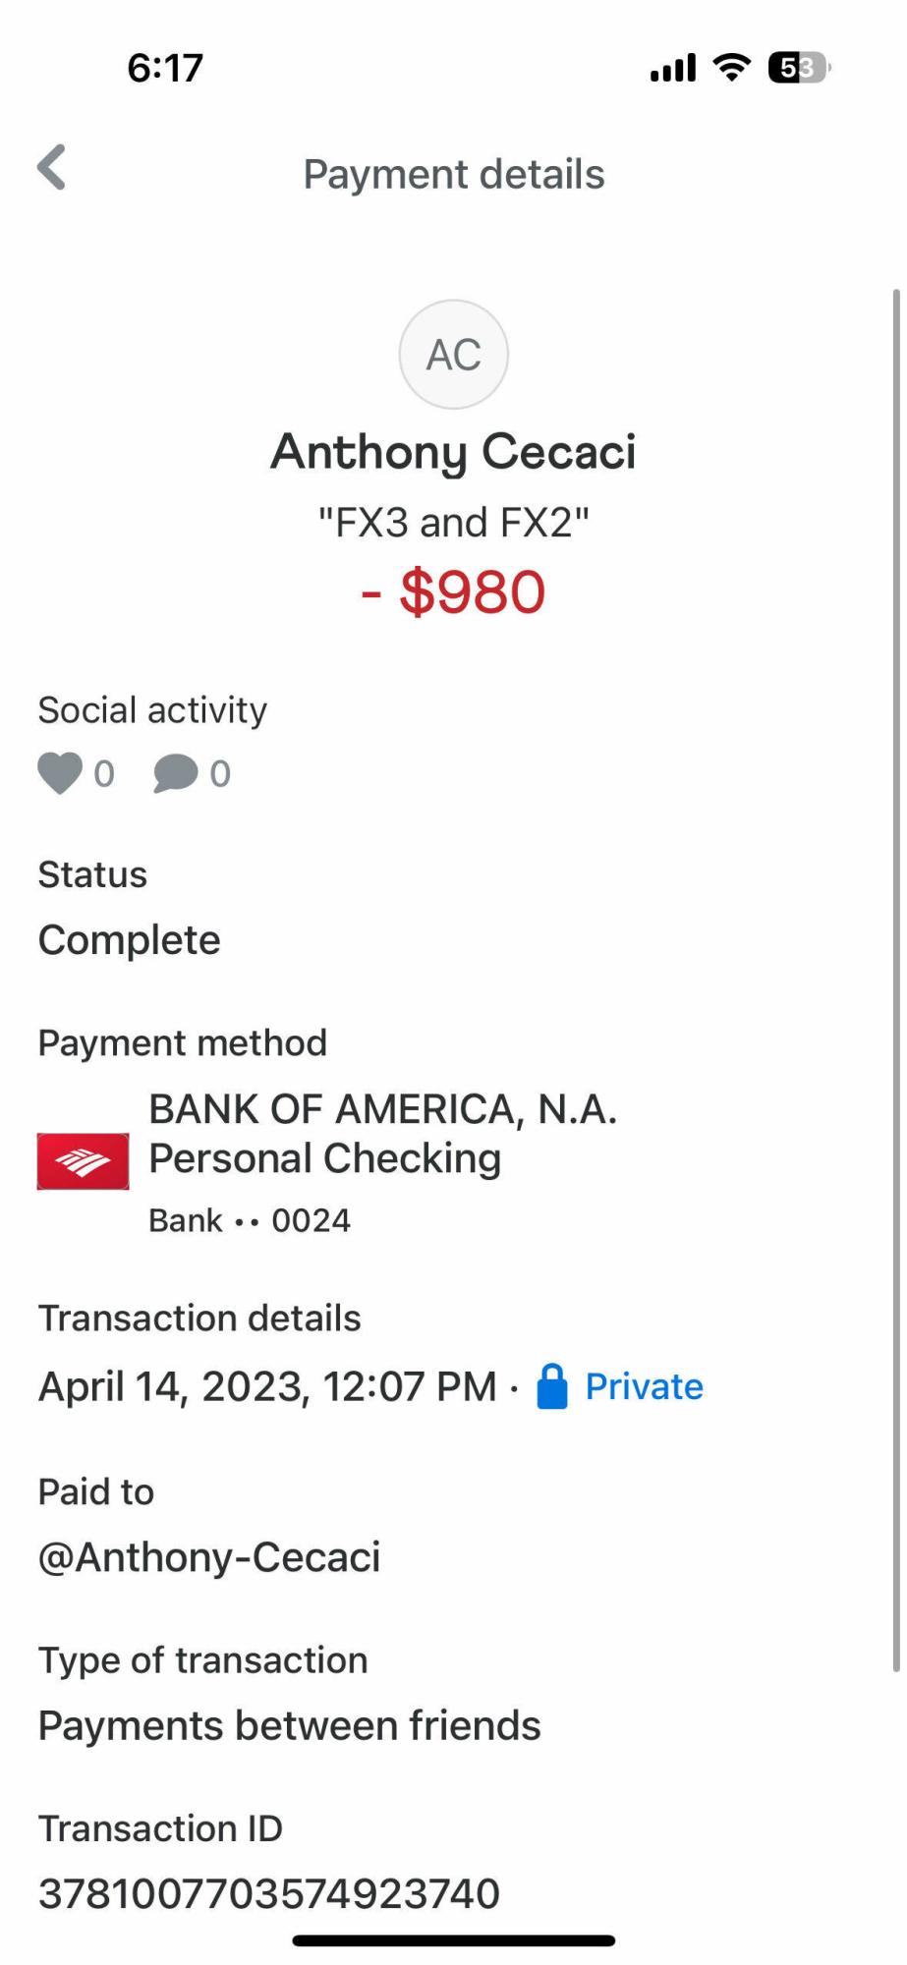Tap the blue privacy lock icon
Image resolution: width=907 pixels, height=1965 pixels.
click(552, 1386)
